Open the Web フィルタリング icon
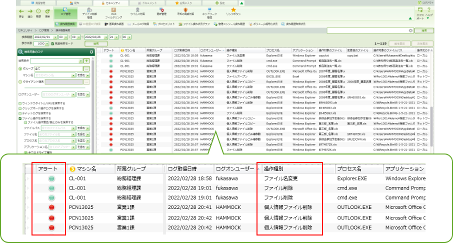 [x=113, y=13]
